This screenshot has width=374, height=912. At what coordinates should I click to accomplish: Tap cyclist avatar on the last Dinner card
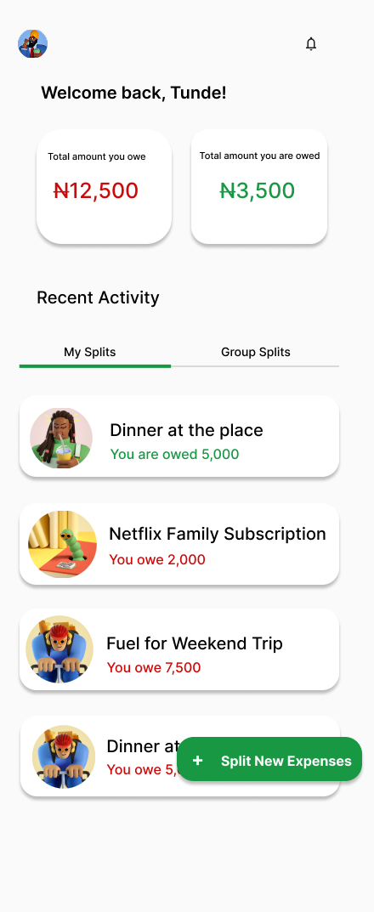tap(64, 756)
